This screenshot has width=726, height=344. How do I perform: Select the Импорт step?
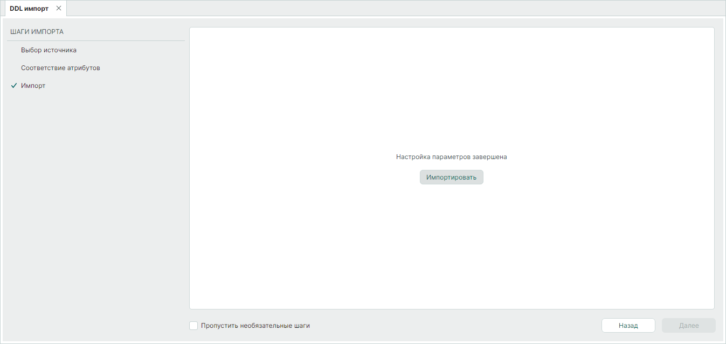point(33,86)
